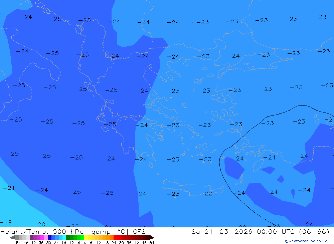Pick the dark purple legend swatch near -42
The width and height of the screenshot is (334, 244).
(x=31, y=238)
